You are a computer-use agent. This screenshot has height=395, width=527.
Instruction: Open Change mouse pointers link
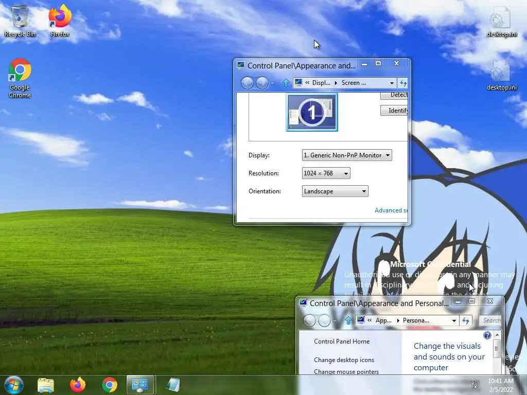[x=346, y=371]
